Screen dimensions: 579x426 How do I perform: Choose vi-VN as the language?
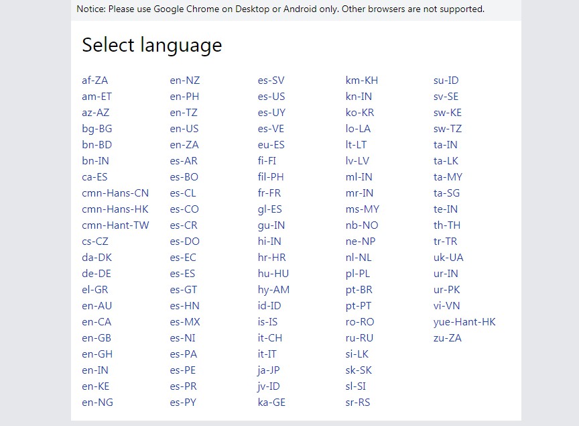point(447,306)
